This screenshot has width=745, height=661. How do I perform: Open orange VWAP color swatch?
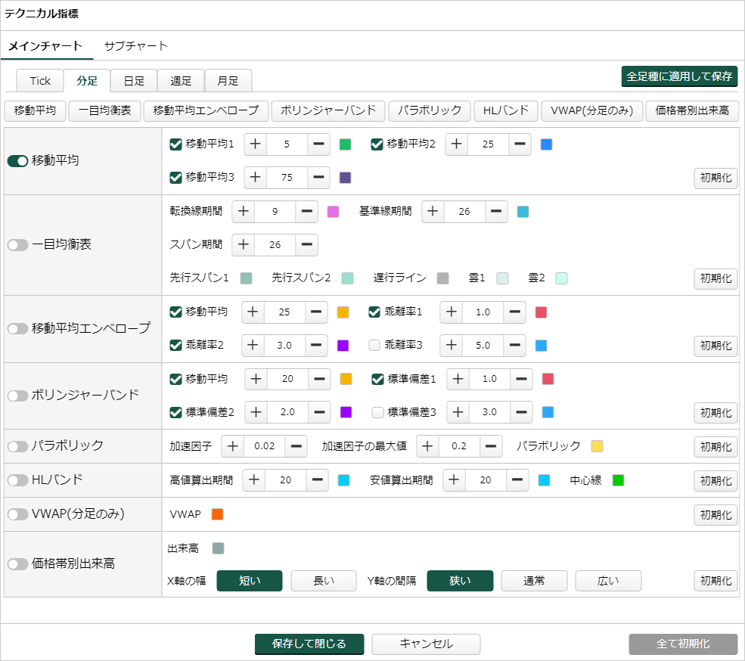218,514
